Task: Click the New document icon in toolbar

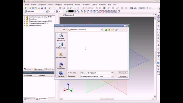Action: point(30,8)
